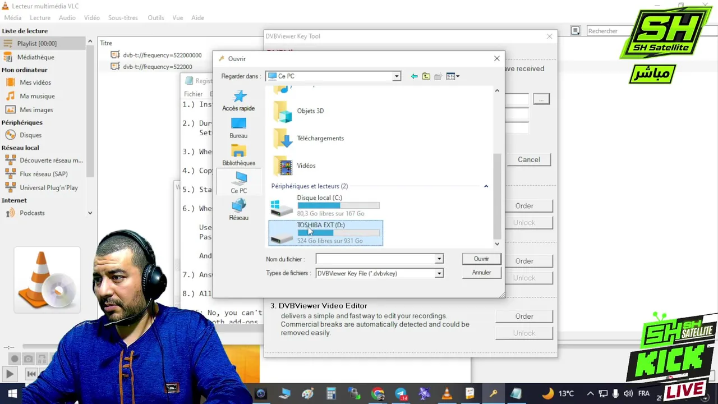Select Bibliothèques in the places bar
The image size is (718, 404).
[x=238, y=155]
